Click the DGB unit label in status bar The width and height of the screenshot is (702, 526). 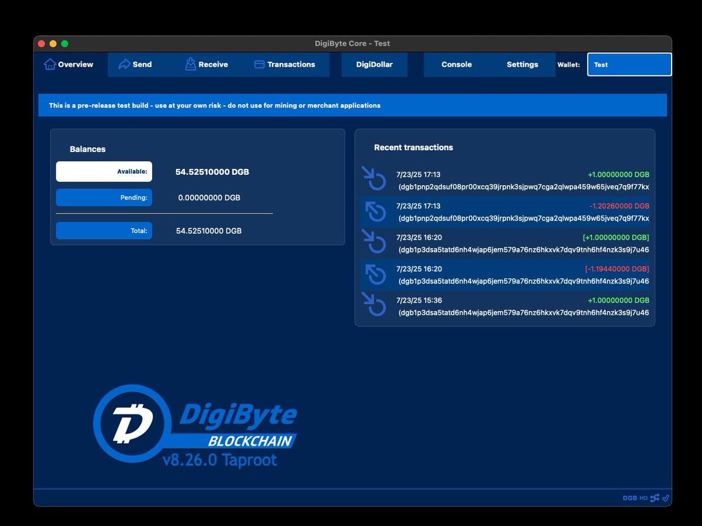629,498
